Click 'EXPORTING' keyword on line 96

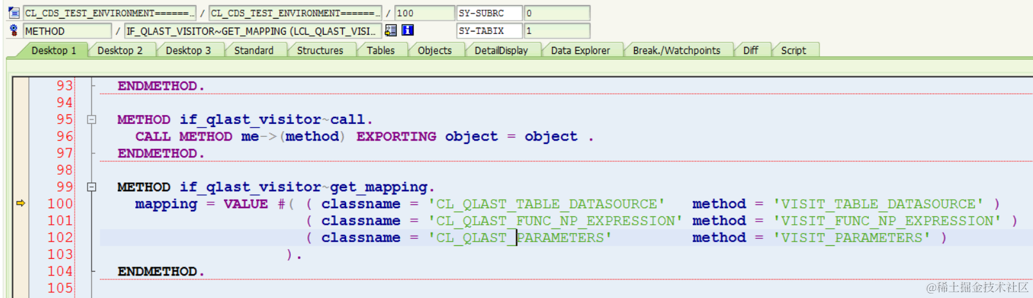click(x=396, y=137)
